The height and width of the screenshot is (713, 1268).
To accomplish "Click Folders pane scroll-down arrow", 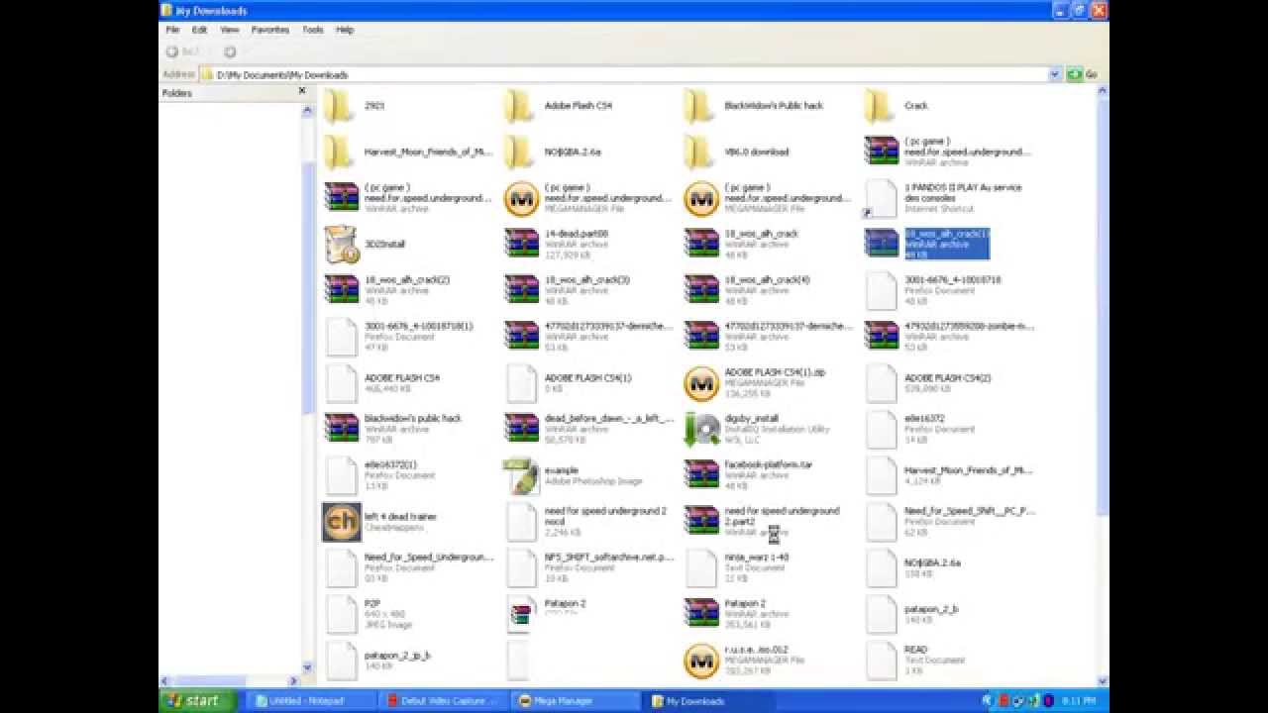I will [x=307, y=668].
